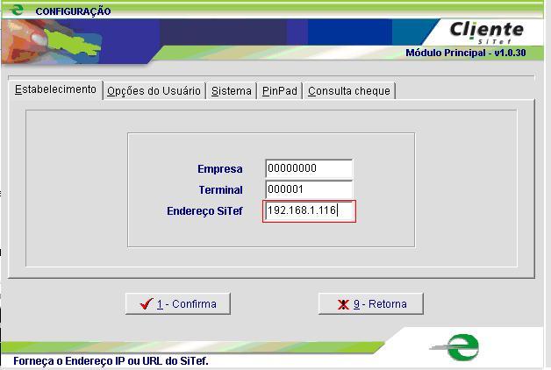Image resolution: width=551 pixels, height=370 pixels.
Task: Click the Módulo Principal version text
Action: [464, 53]
